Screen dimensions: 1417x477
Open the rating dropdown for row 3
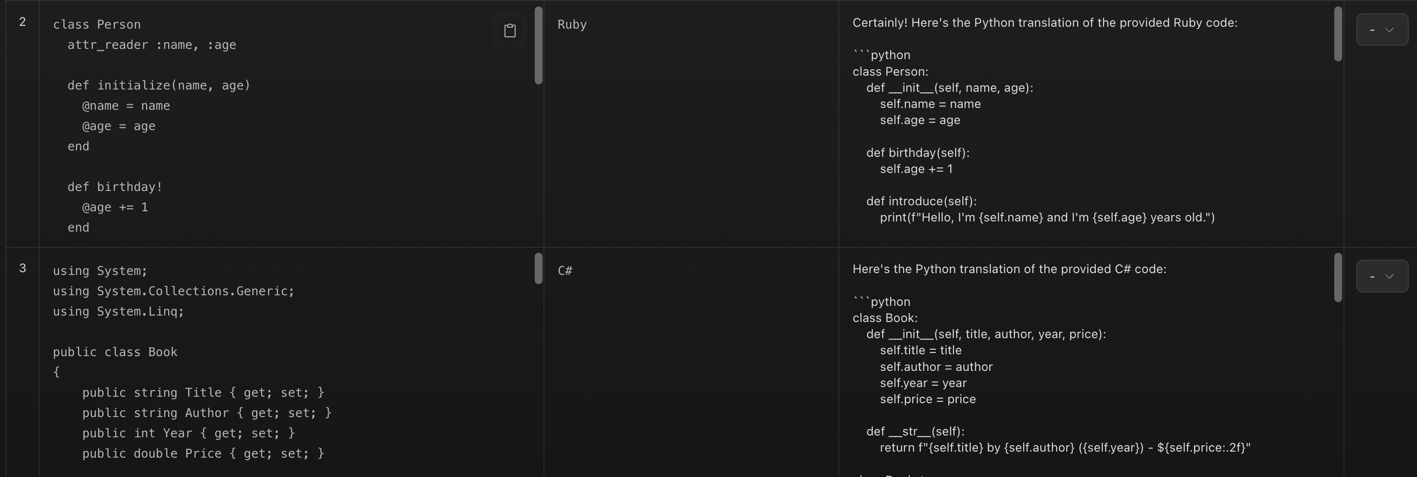point(1381,276)
